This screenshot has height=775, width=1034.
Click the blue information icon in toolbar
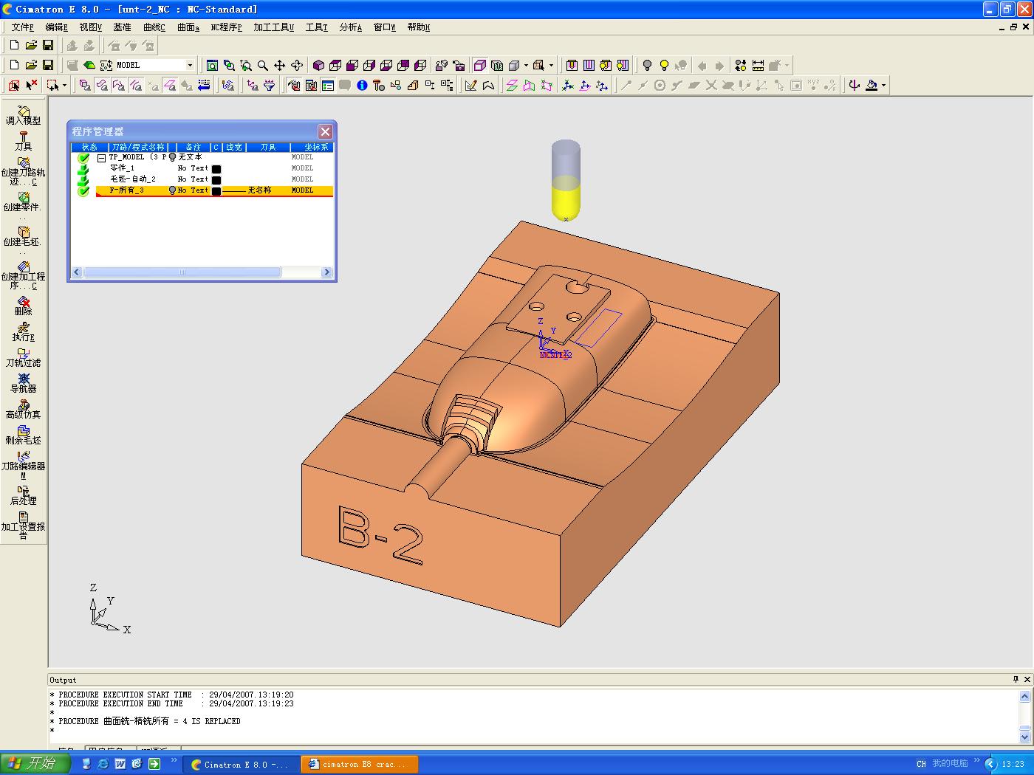(362, 86)
